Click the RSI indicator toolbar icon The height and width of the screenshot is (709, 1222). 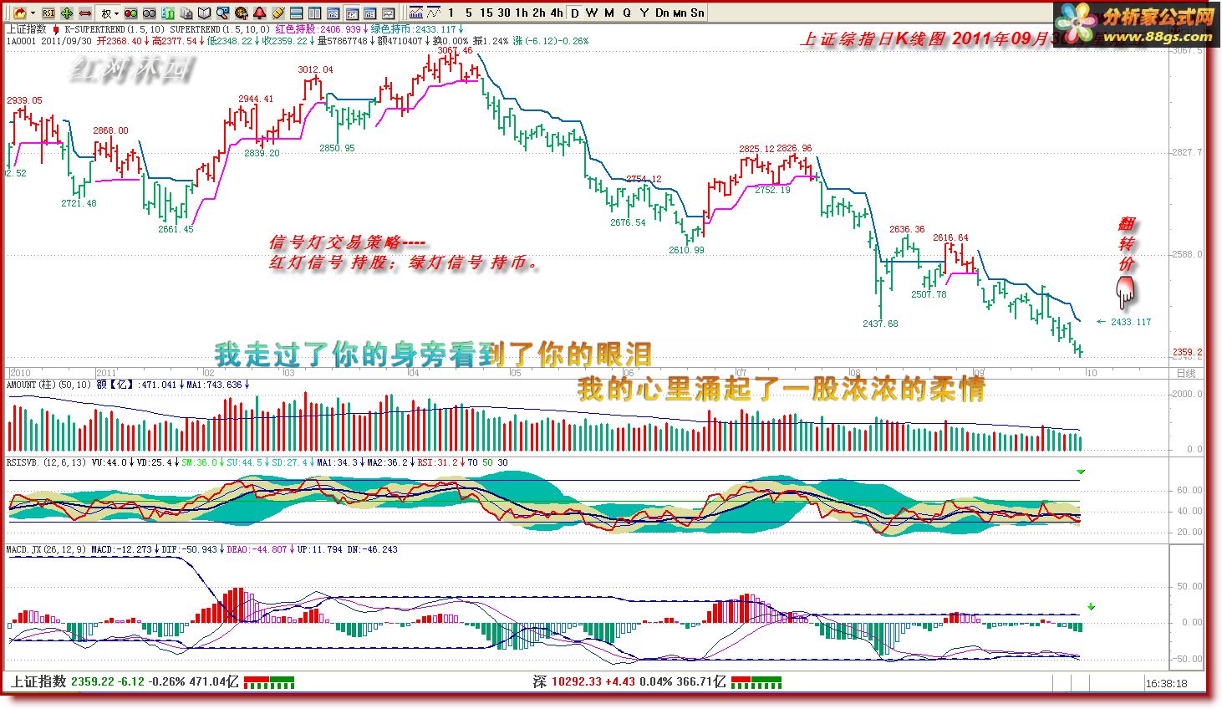[x=48, y=13]
